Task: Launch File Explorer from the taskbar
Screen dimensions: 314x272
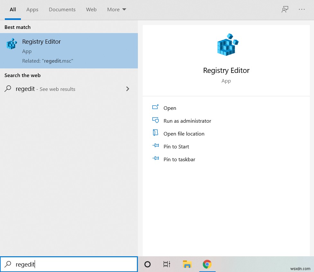Action: click(x=187, y=264)
